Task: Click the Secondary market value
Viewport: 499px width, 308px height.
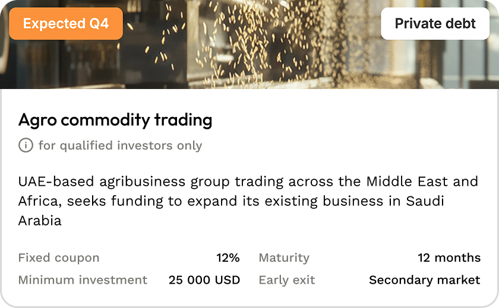Action: pos(425,280)
